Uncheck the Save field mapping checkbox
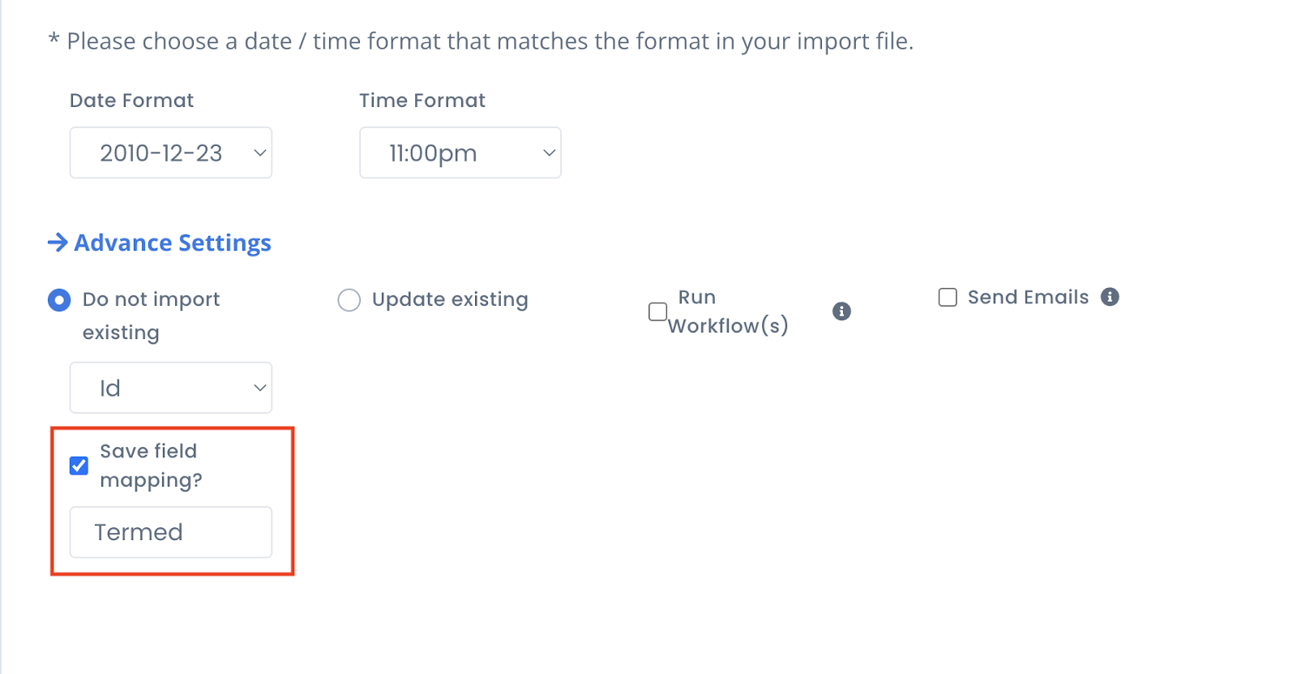 click(79, 466)
